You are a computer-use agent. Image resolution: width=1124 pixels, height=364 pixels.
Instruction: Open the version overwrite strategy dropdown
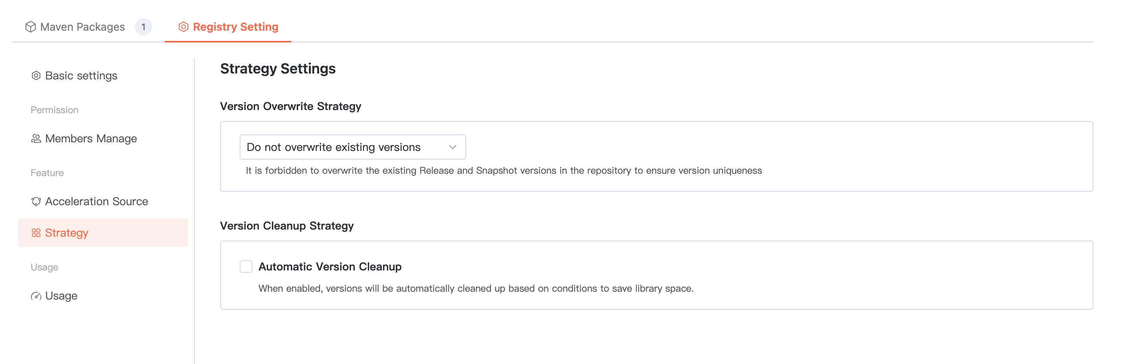point(352,147)
